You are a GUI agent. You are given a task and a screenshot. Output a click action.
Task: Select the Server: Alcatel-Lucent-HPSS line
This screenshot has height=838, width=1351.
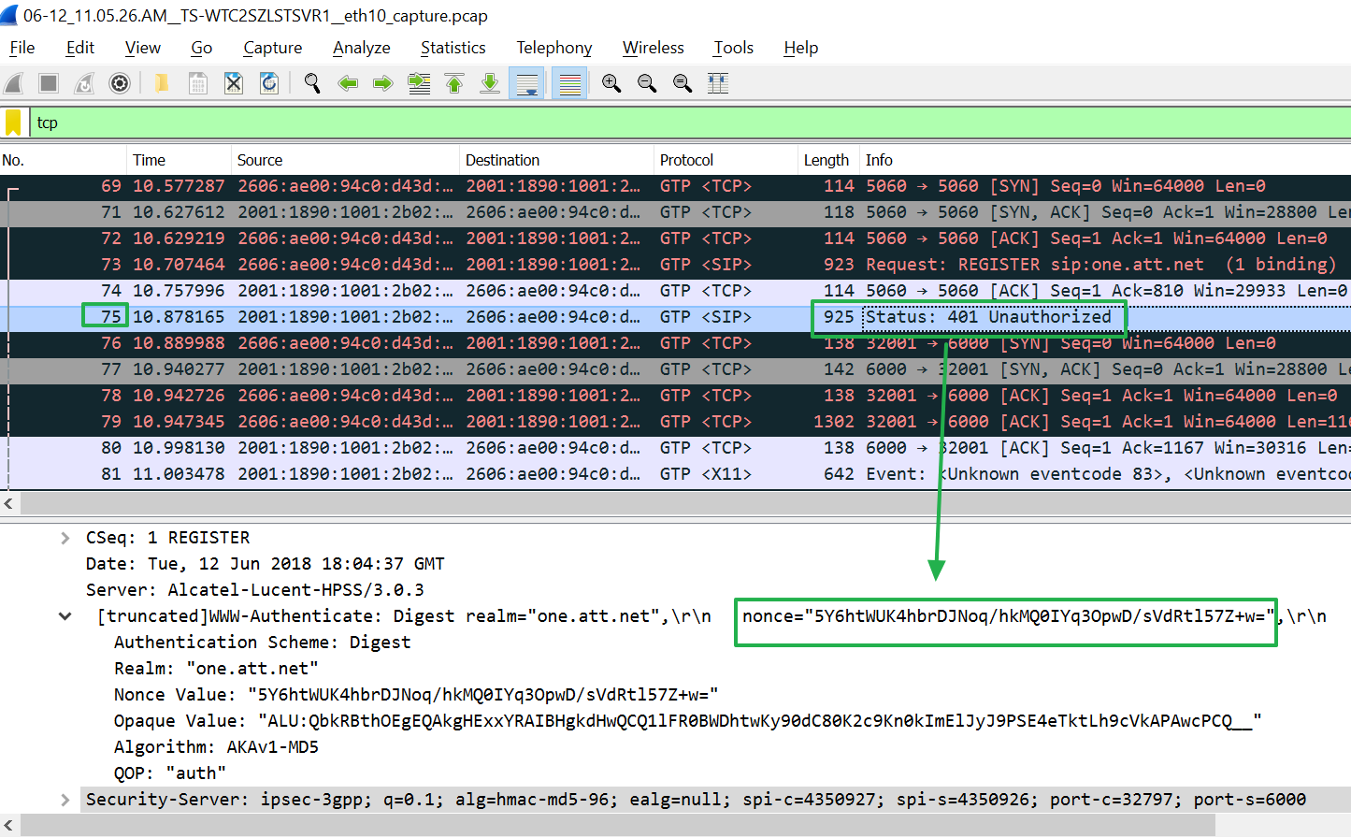click(255, 590)
